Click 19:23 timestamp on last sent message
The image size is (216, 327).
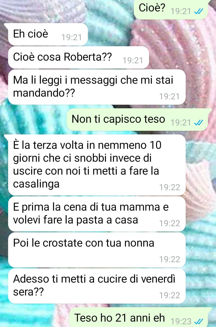pos(181,322)
